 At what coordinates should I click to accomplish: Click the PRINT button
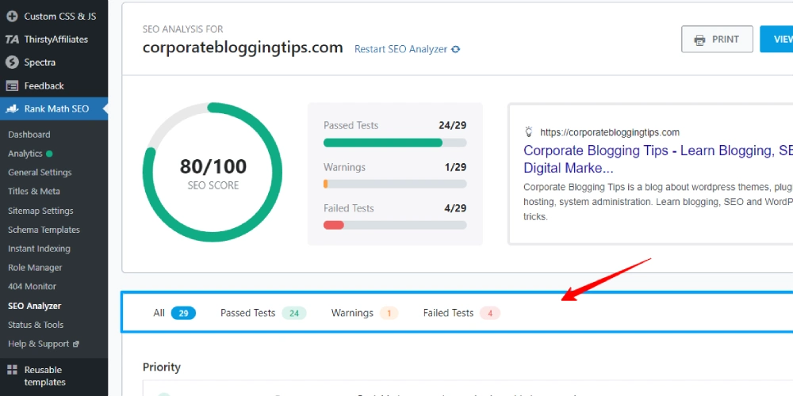(x=717, y=40)
